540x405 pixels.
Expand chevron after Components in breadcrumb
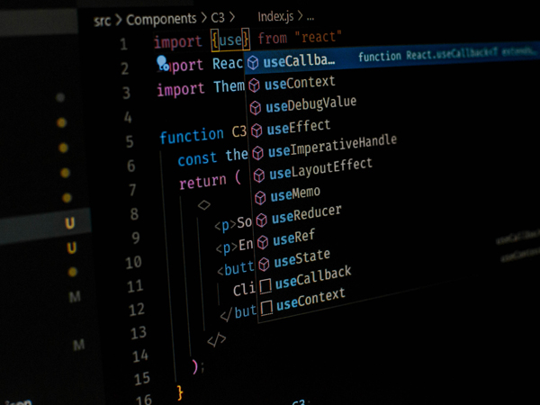pyautogui.click(x=204, y=18)
